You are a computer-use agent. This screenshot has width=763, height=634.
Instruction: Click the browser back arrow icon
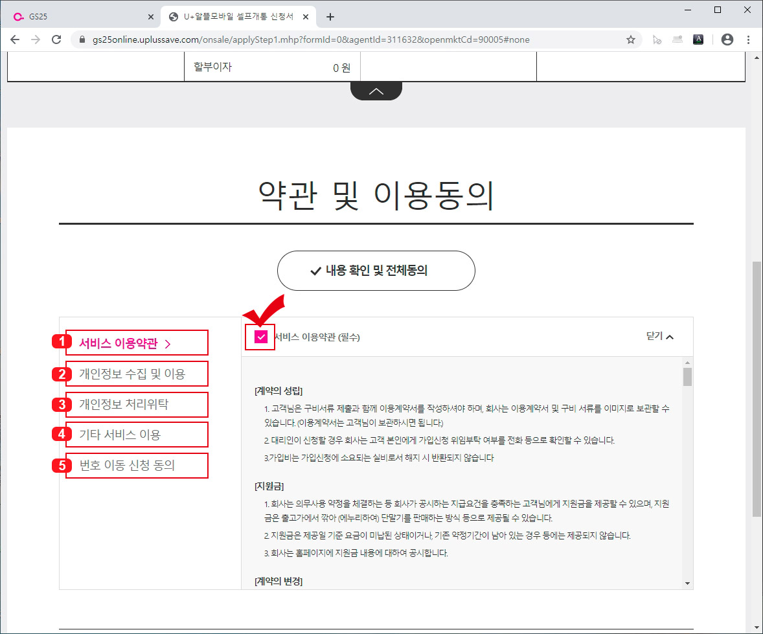[15, 39]
